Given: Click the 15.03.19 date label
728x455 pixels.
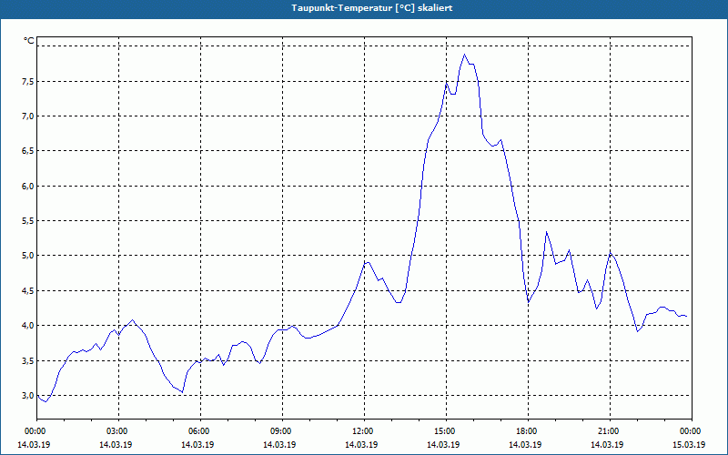Looking at the screenshot, I should pyautogui.click(x=689, y=444).
